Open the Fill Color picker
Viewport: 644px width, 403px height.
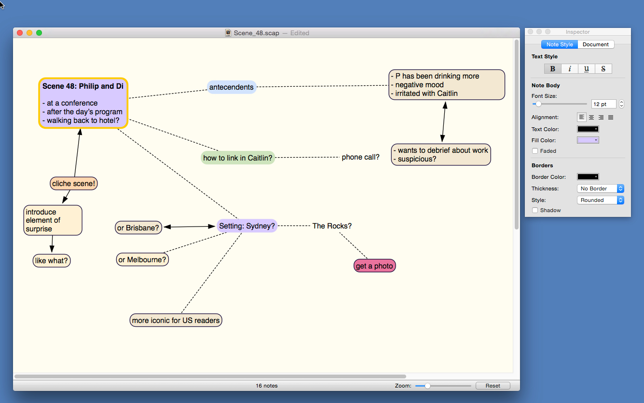click(588, 140)
